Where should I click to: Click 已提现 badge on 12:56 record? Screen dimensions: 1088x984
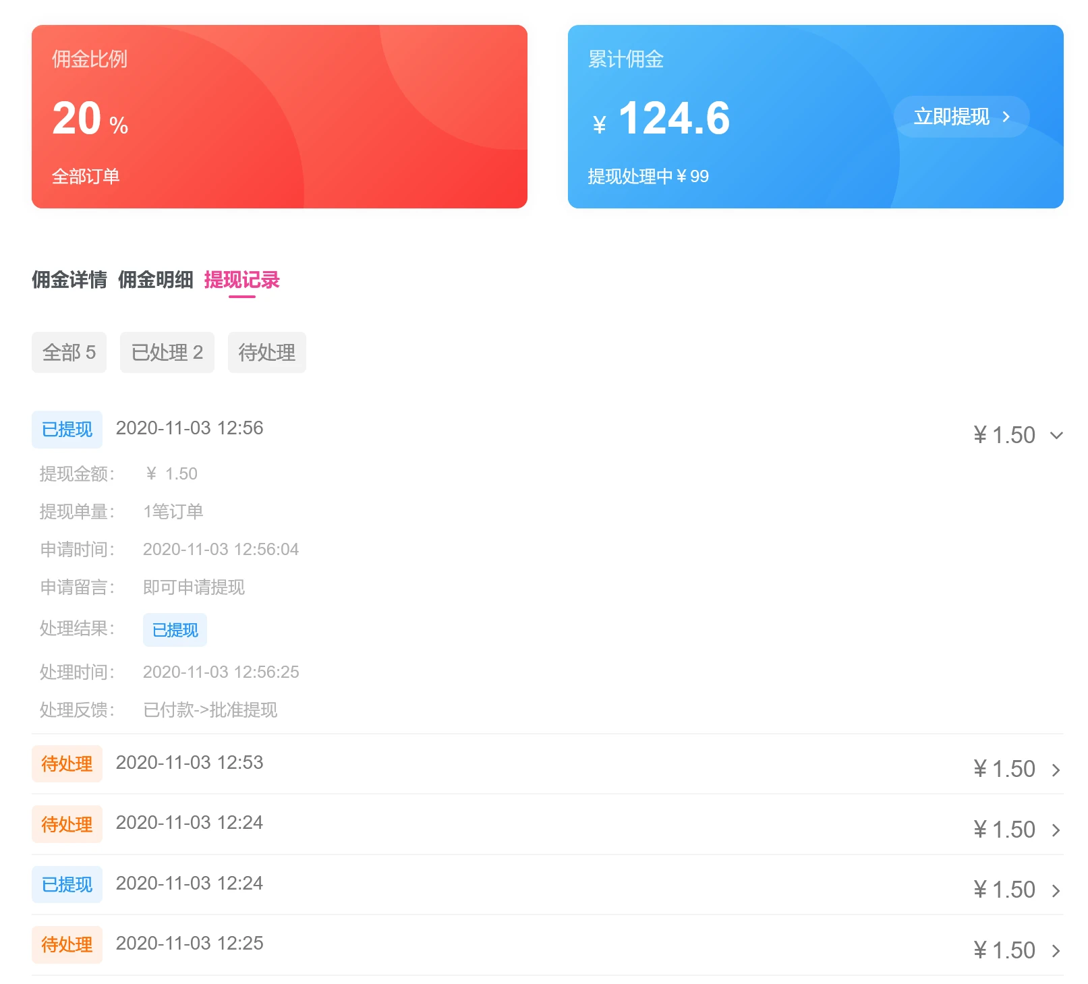click(x=67, y=430)
